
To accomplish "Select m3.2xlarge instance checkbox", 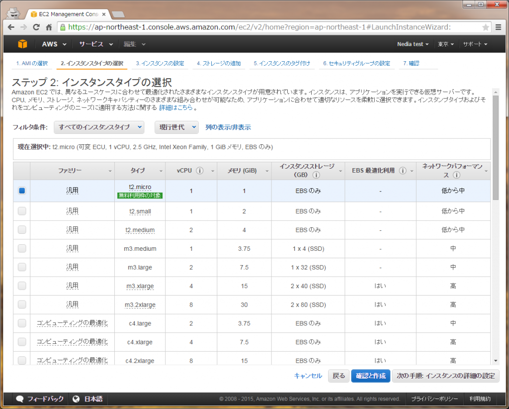I will click(22, 305).
